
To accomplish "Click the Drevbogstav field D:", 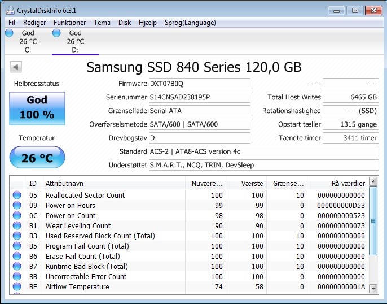I will tap(200, 138).
